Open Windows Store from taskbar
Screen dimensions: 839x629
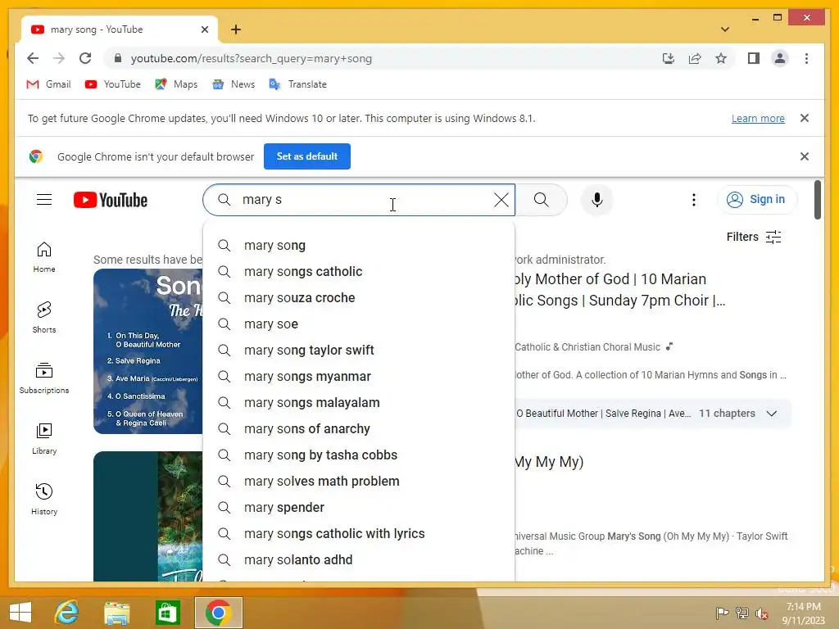point(167,612)
